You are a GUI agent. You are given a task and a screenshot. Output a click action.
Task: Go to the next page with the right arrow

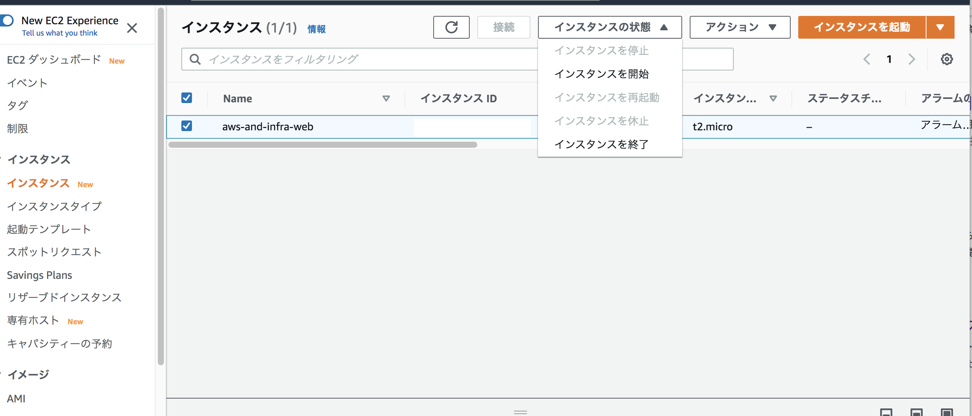912,59
